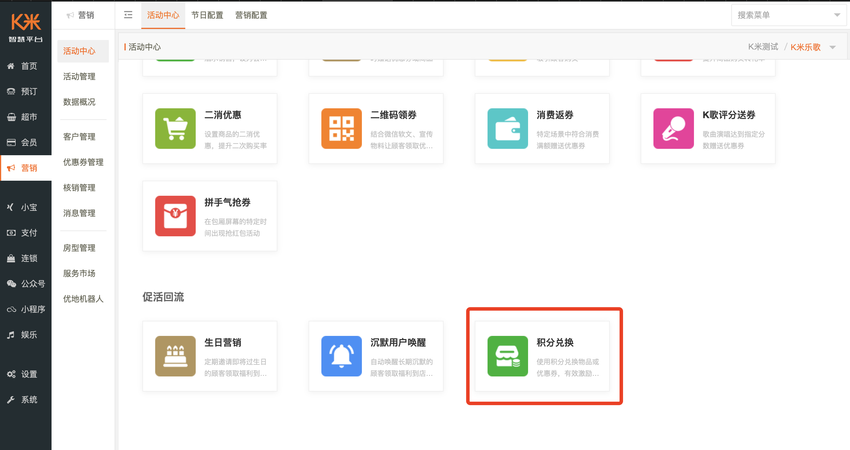This screenshot has width=850, height=450.
Task: Click description '设置商品的二消优惠'
Action: point(235,140)
